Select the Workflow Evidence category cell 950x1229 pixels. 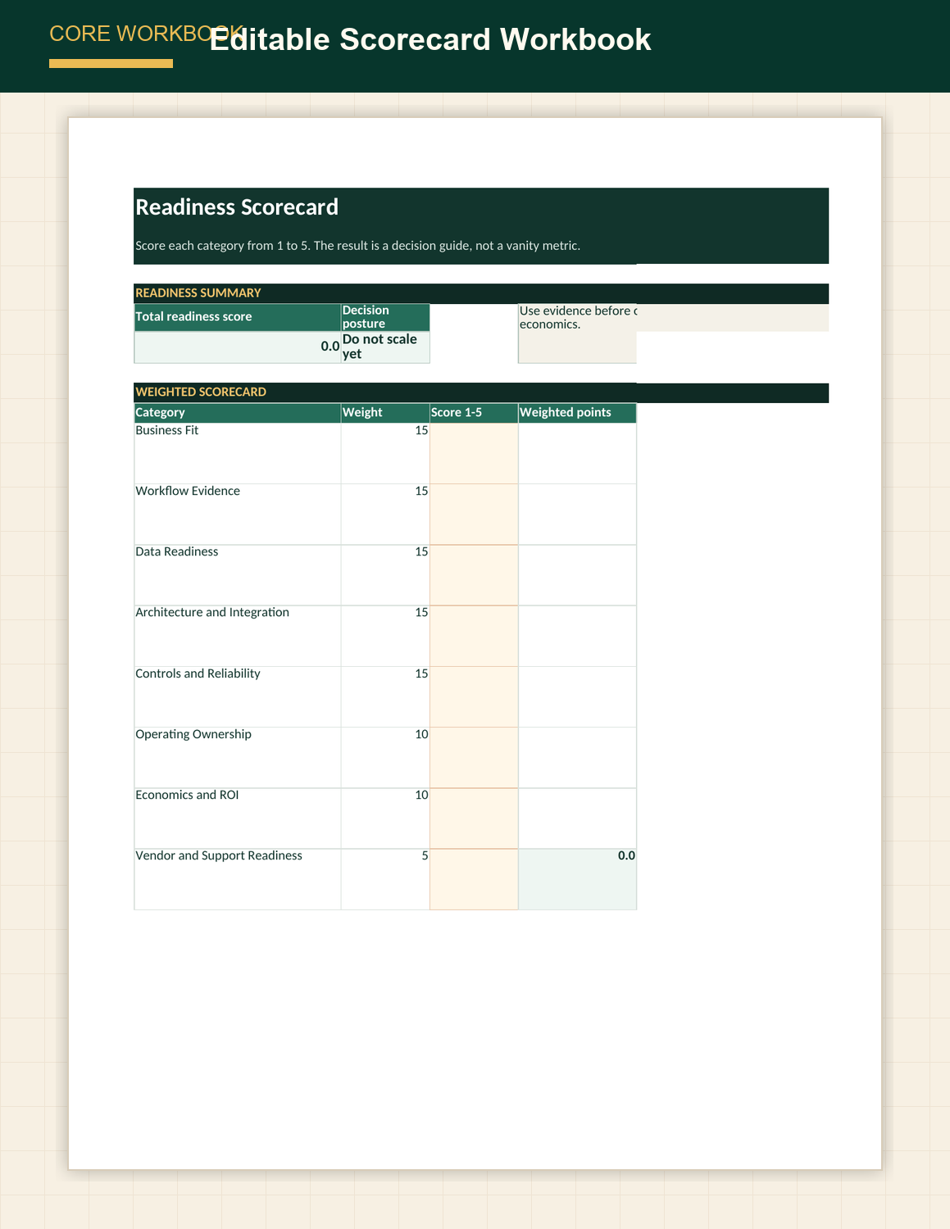pyautogui.click(x=238, y=514)
